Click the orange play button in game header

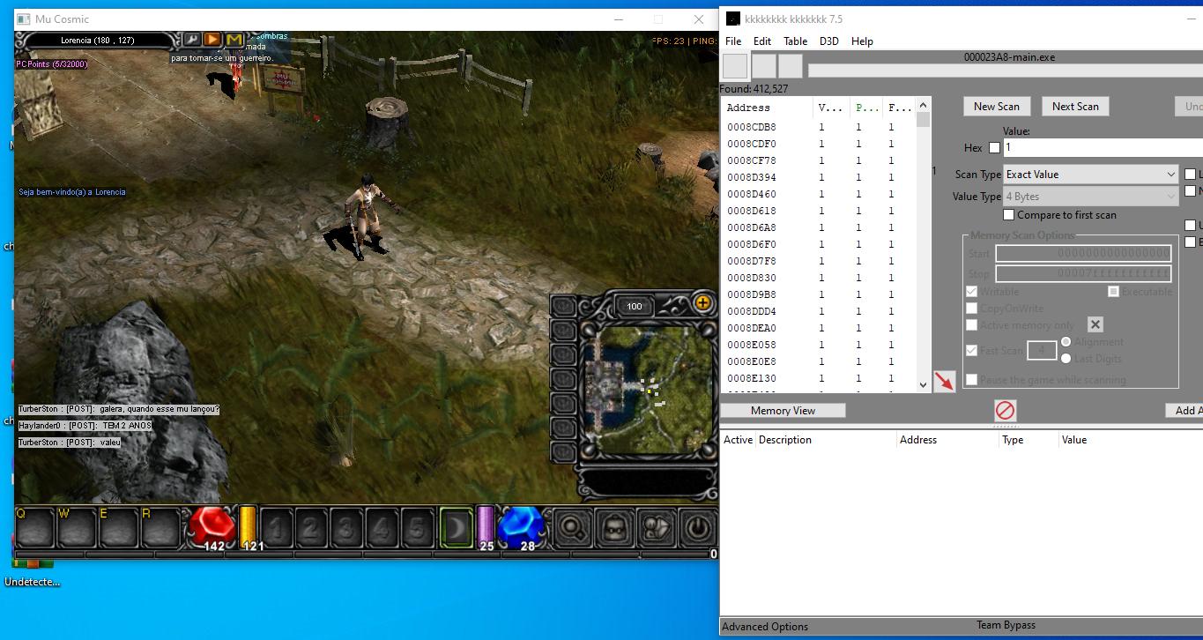(x=212, y=40)
